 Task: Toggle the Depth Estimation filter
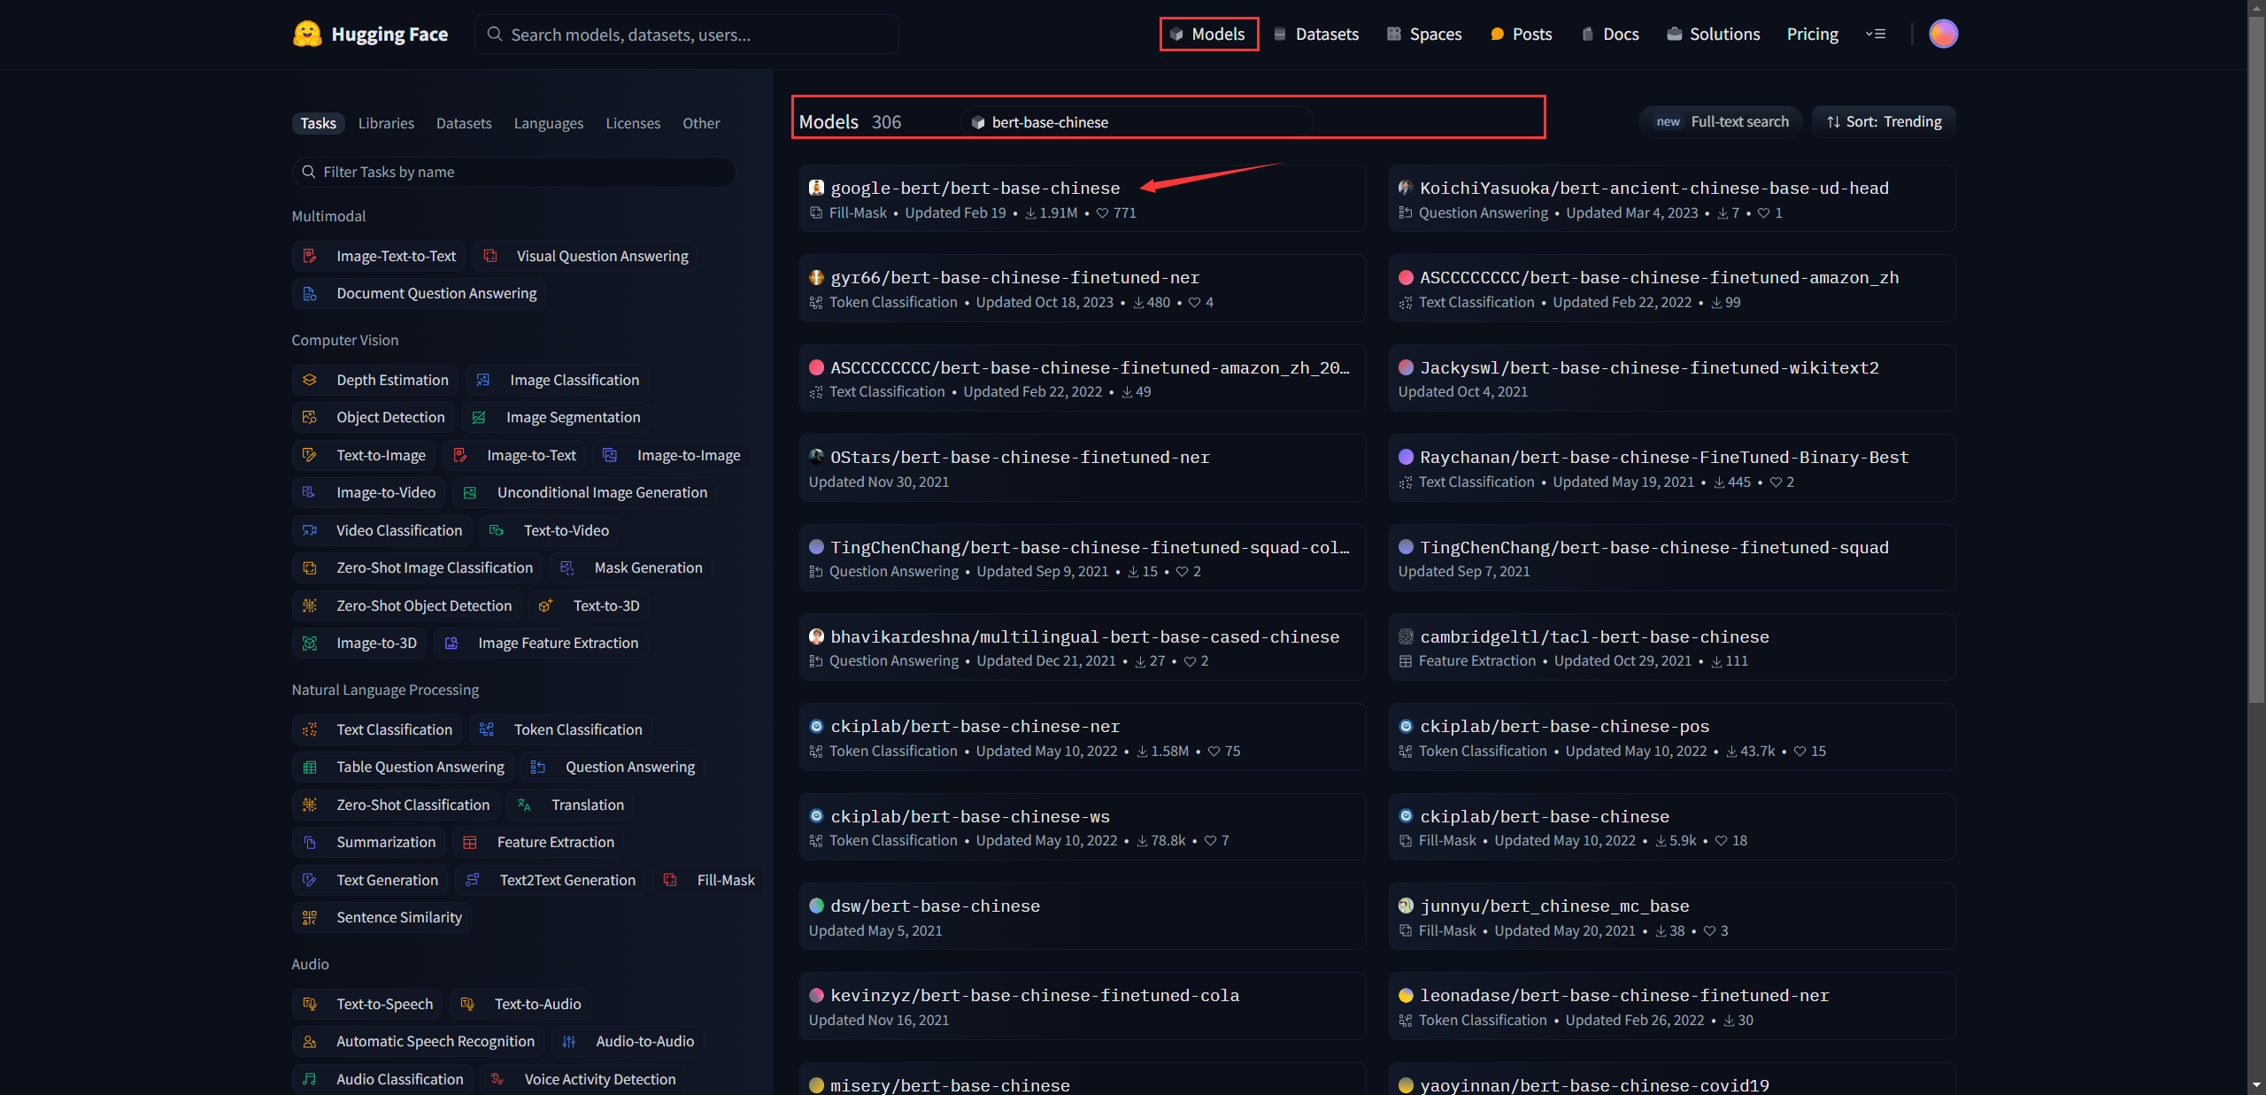[374, 380]
